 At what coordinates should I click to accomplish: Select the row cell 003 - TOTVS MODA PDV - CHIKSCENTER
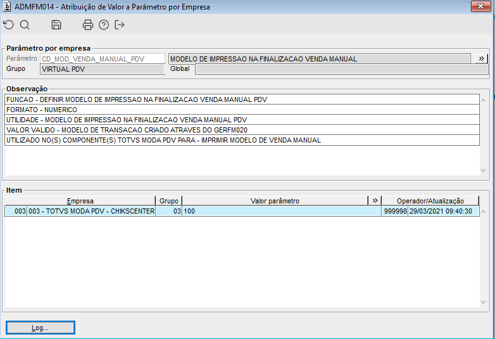[x=91, y=211]
